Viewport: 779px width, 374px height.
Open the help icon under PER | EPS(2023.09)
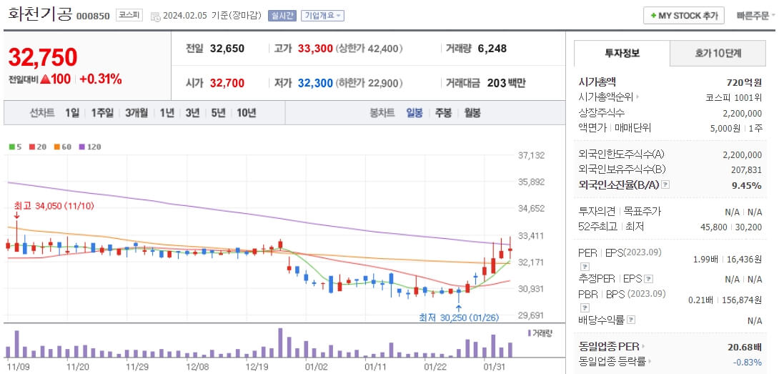point(585,265)
